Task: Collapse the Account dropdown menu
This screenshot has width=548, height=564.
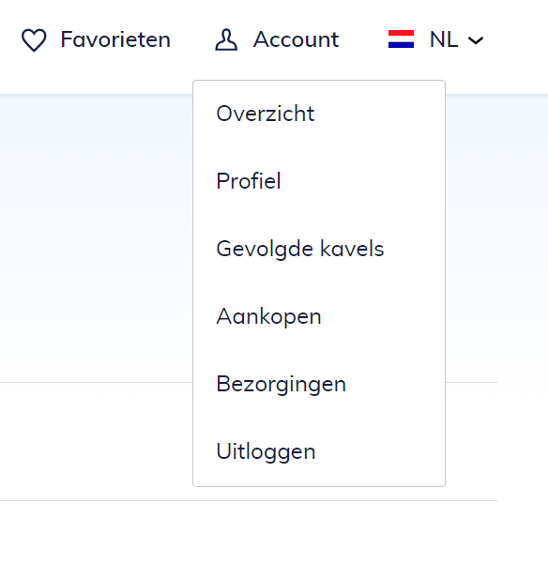Action: tap(277, 39)
